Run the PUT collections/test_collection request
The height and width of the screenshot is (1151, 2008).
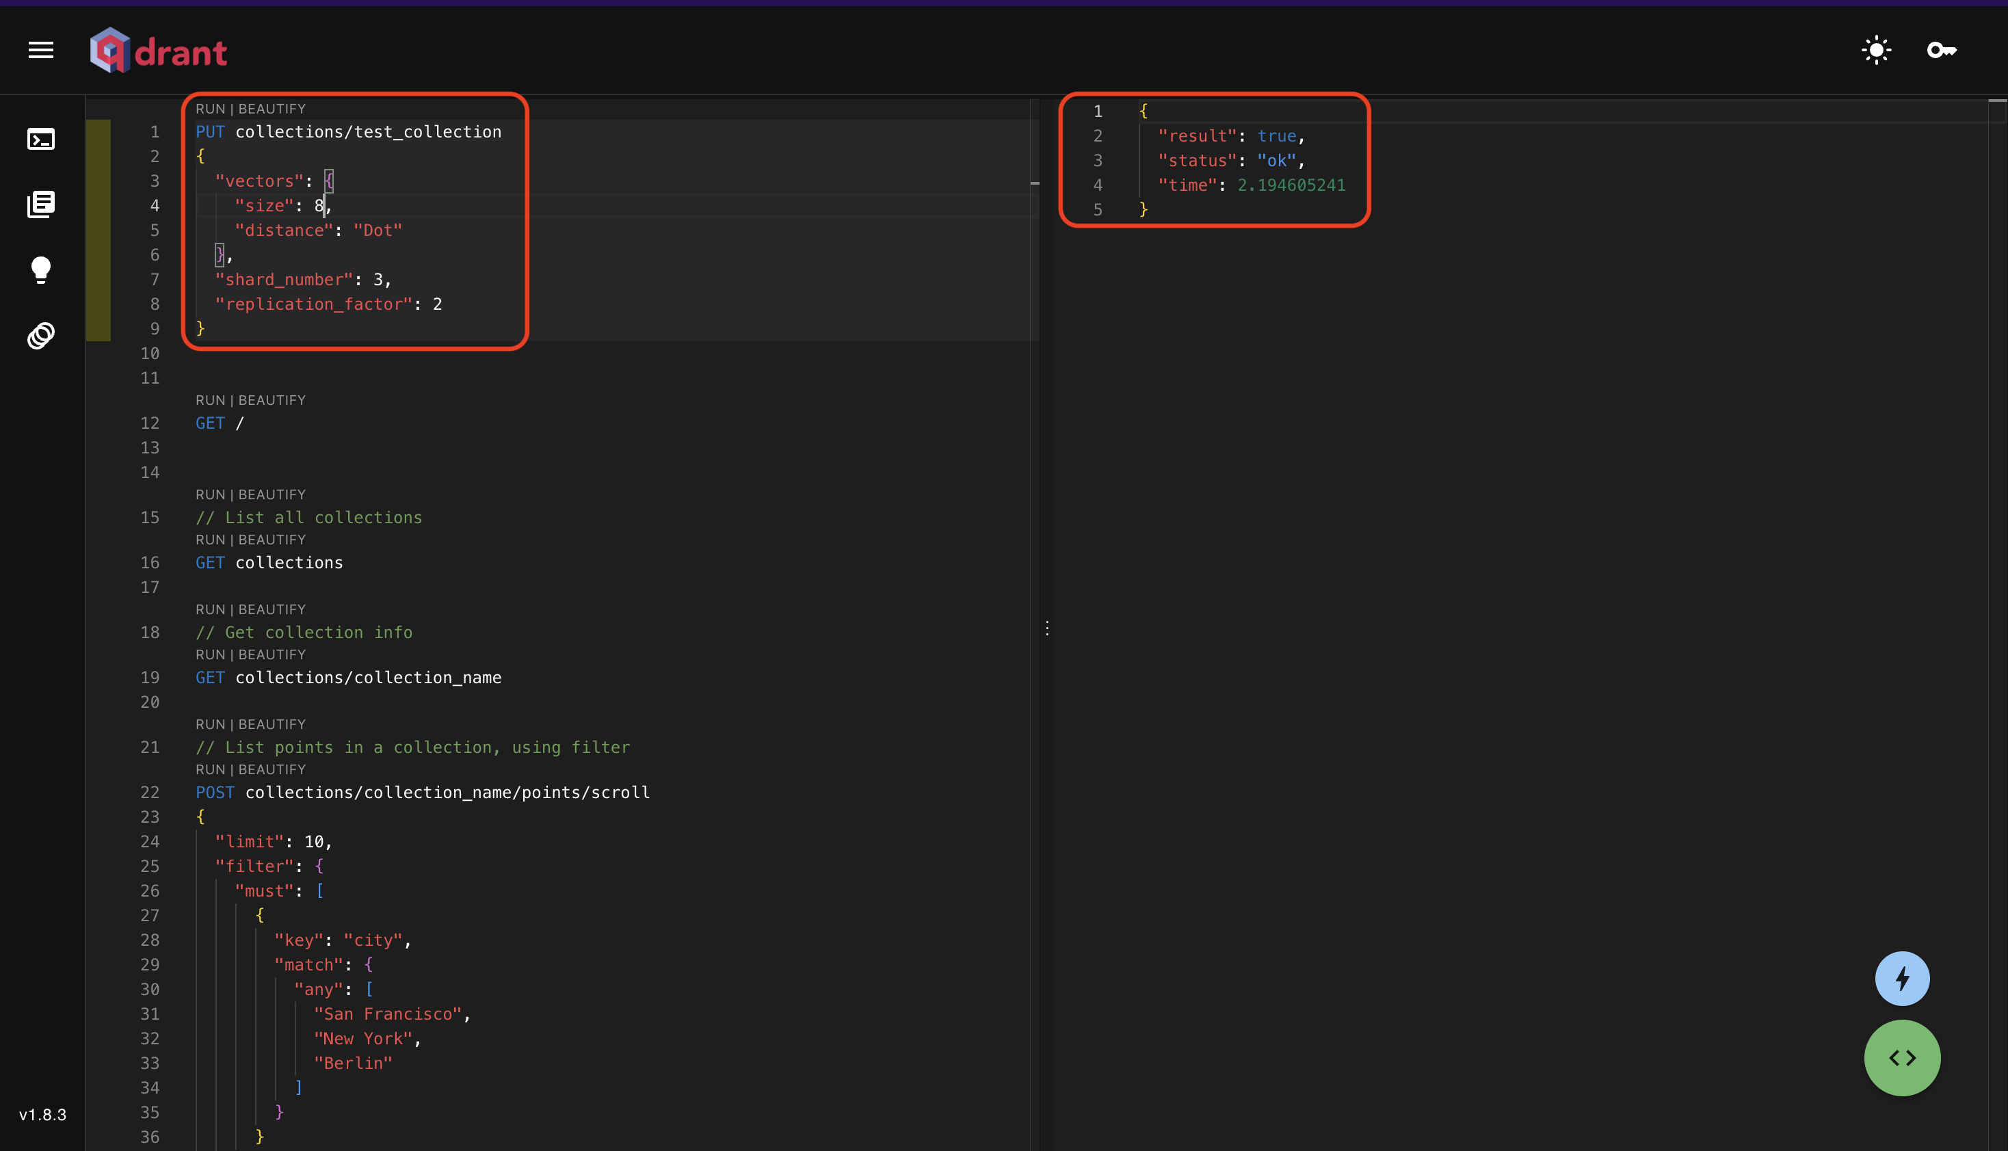point(210,109)
